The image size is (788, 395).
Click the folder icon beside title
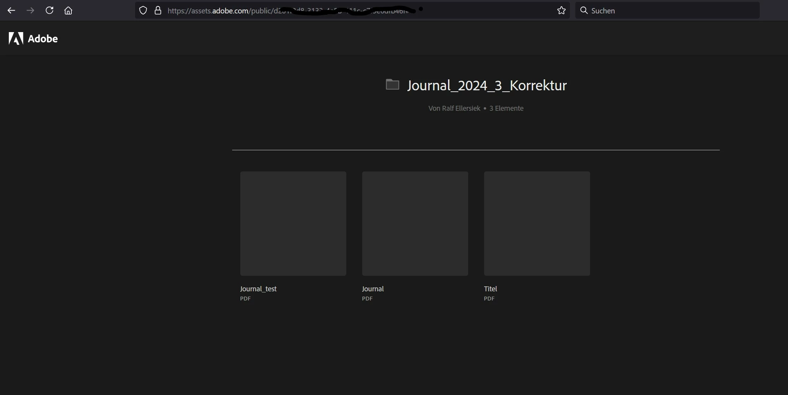[x=392, y=85]
